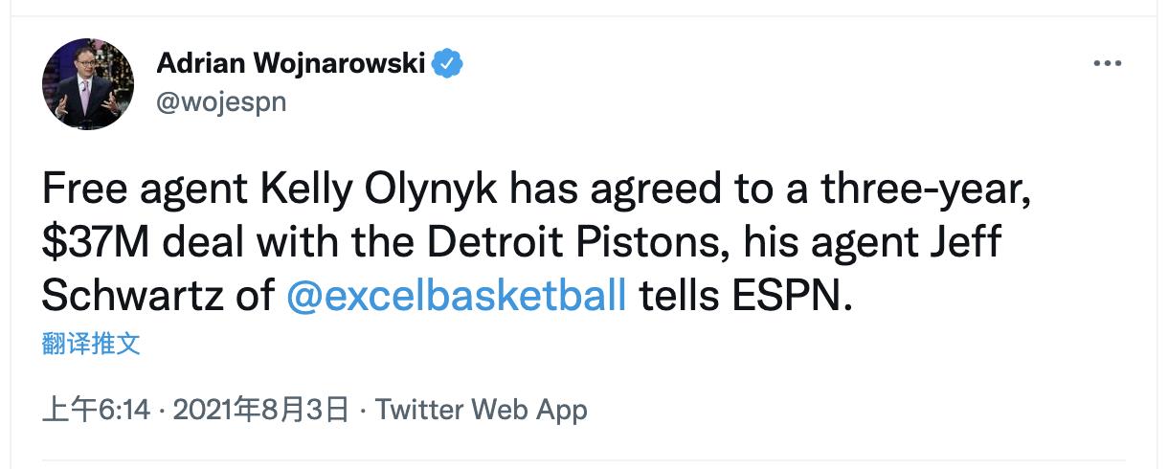The width and height of the screenshot is (1168, 469).
Task: Click "Free agent" at the tweet's start
Action: 149,190
